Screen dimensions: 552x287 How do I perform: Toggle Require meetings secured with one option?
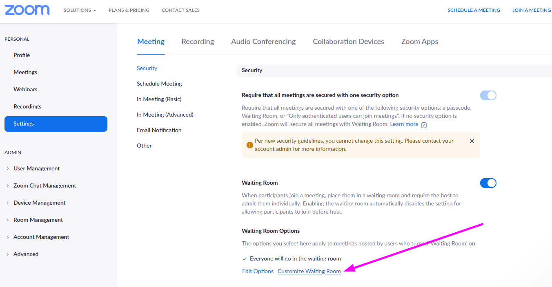[x=488, y=95]
